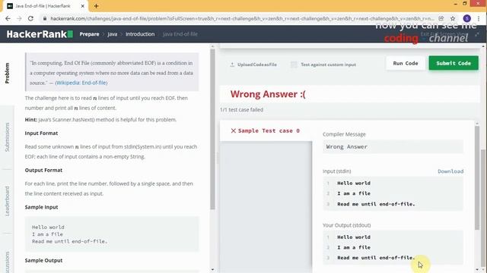Click '1/1 test case failed' text

tap(242, 109)
